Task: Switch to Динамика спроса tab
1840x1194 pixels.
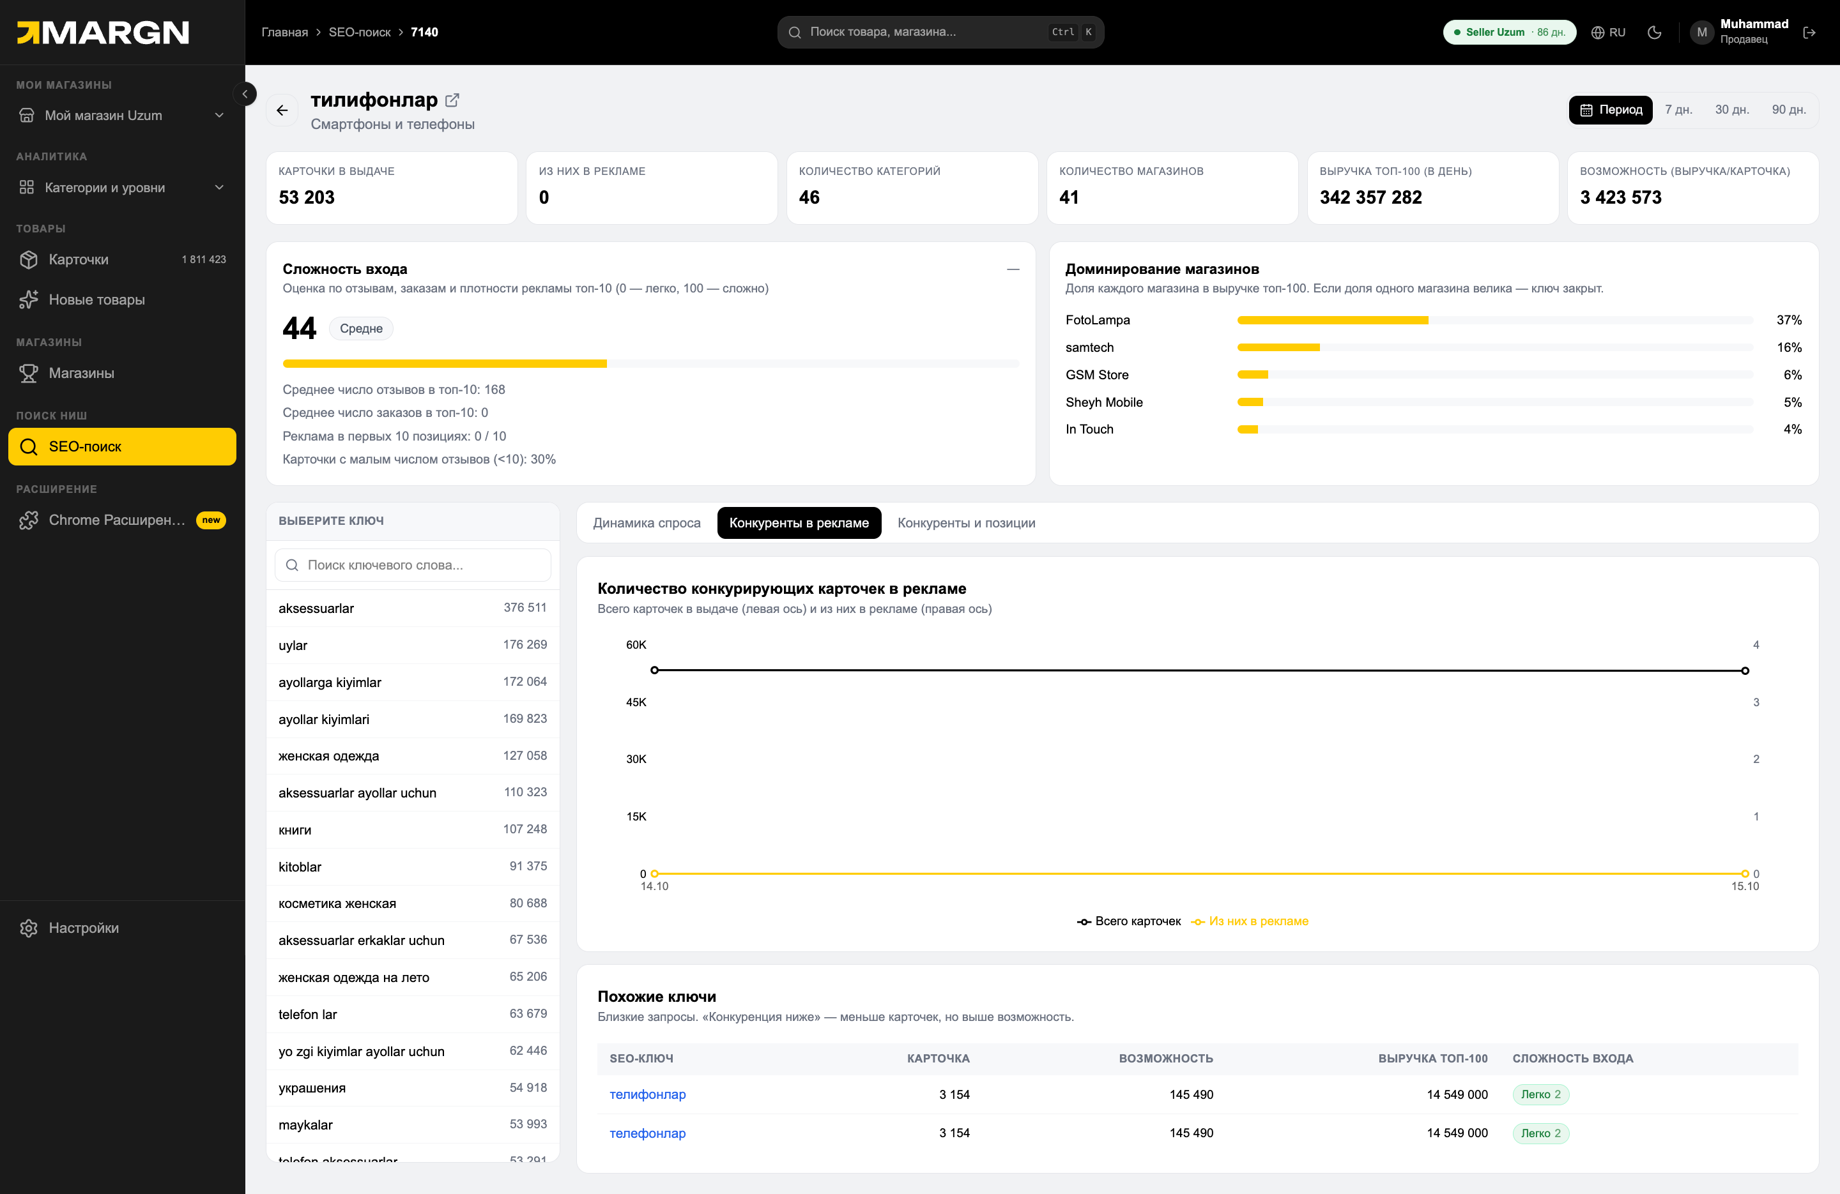Action: pyautogui.click(x=647, y=523)
